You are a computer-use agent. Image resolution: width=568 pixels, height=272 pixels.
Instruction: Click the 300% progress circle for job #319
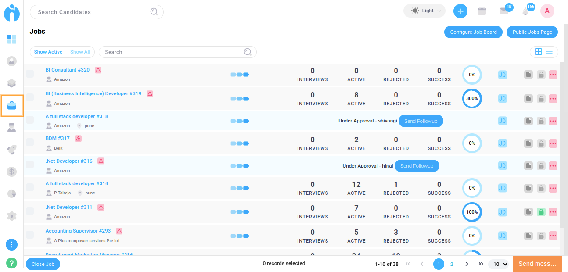tap(472, 98)
